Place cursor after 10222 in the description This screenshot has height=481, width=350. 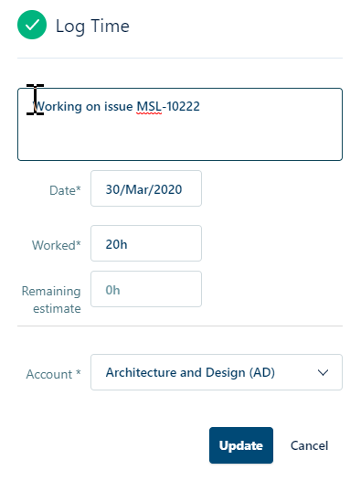[x=201, y=106]
